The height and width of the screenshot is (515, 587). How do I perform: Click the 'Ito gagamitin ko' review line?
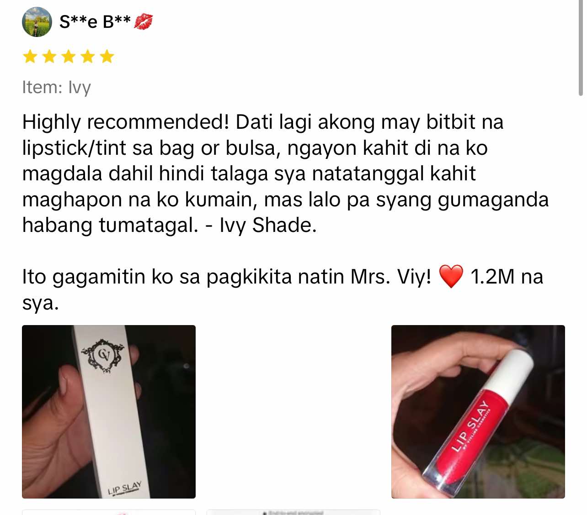(x=283, y=289)
